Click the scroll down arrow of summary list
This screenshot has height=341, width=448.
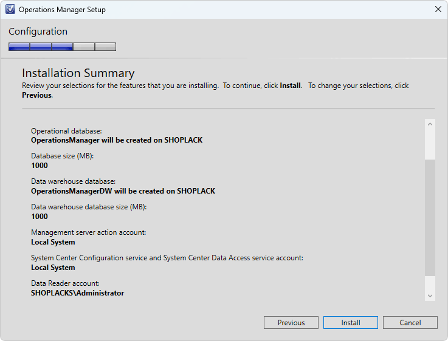coord(430,295)
